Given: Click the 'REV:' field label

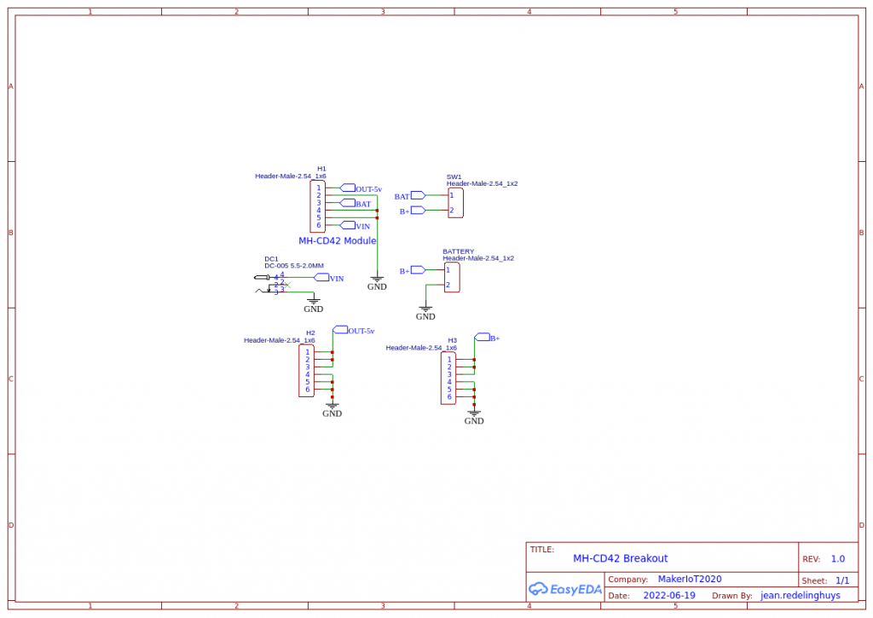Looking at the screenshot, I should (x=812, y=559).
